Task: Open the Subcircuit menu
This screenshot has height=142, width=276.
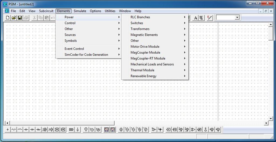Action: [x=46, y=11]
